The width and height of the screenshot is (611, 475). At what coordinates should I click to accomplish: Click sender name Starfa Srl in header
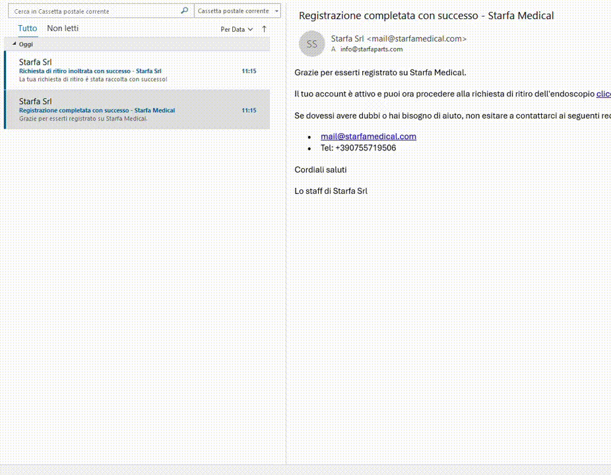[x=347, y=38]
